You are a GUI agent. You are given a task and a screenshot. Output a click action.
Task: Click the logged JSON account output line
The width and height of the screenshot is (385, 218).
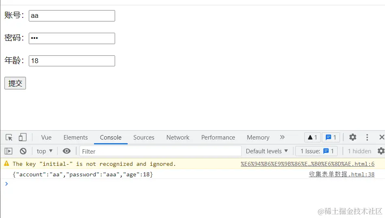pyautogui.click(x=83, y=174)
